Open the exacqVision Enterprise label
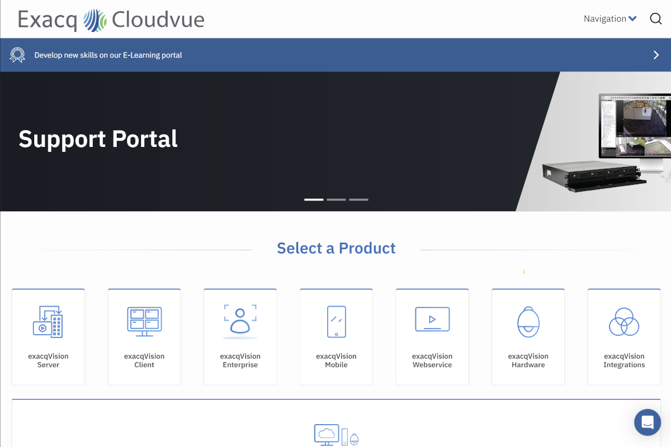This screenshot has width=671, height=447. 240,360
